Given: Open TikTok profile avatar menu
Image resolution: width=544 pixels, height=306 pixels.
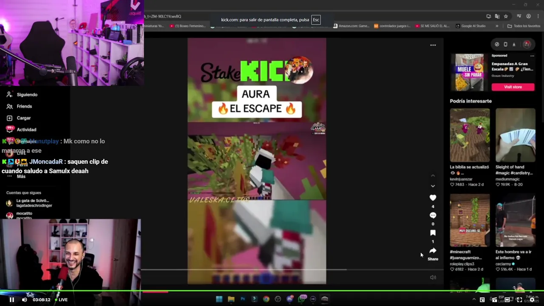Looking at the screenshot, I should click(527, 44).
